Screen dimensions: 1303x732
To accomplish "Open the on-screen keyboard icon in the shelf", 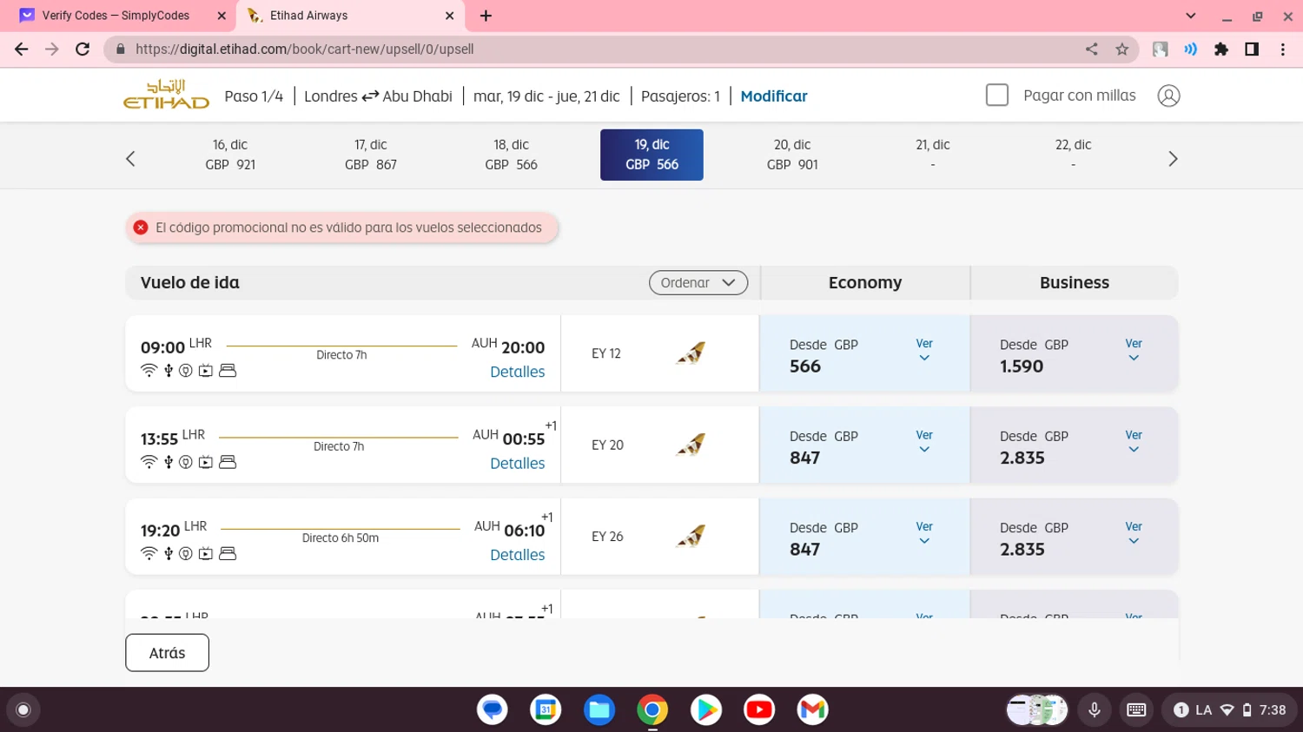I will pyautogui.click(x=1136, y=709).
